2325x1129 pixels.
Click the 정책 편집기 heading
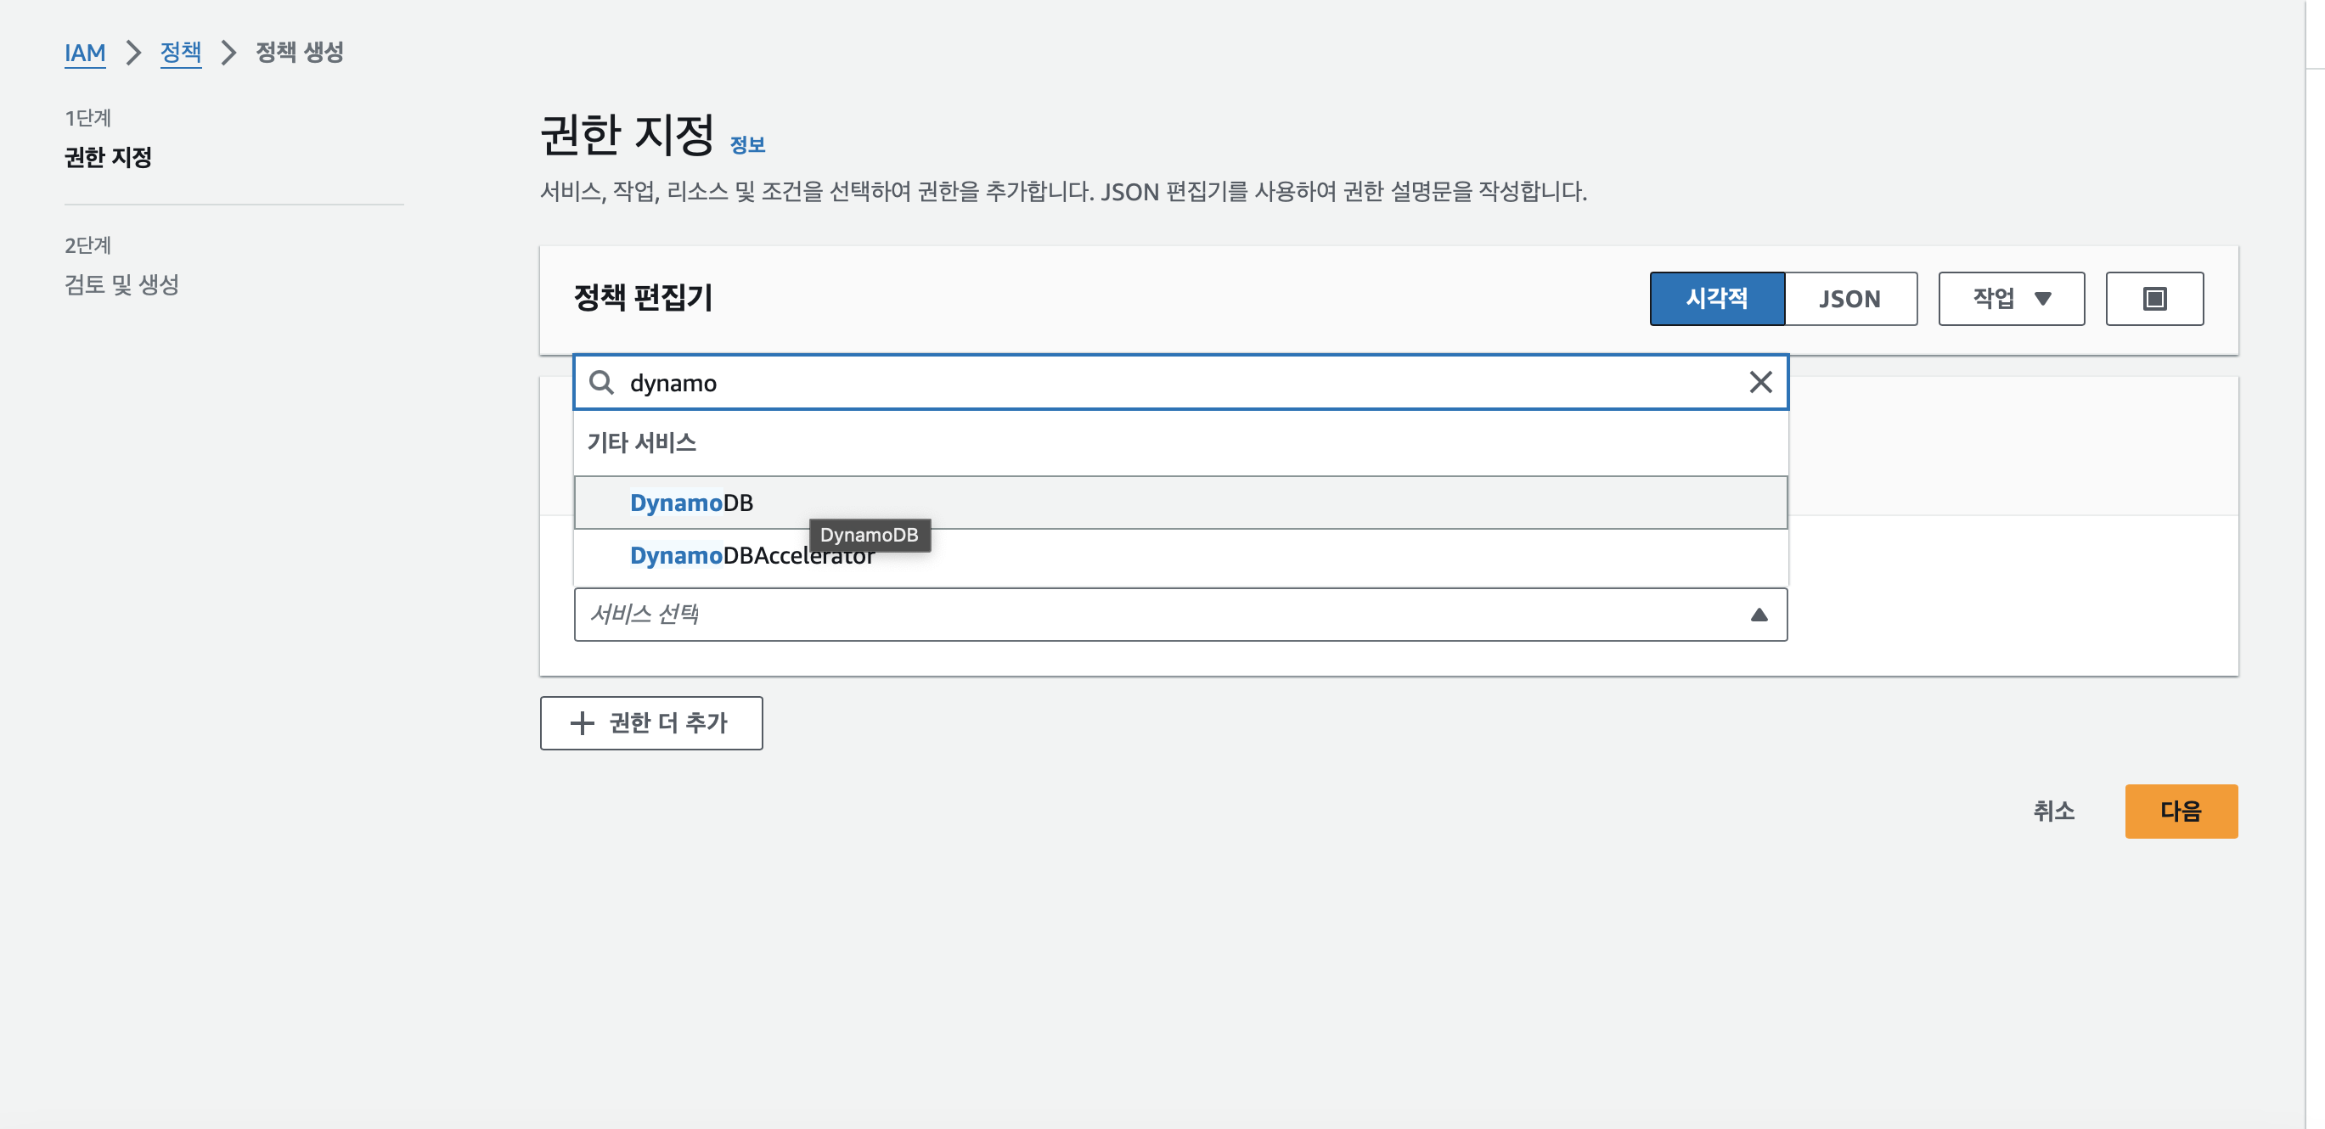[643, 297]
